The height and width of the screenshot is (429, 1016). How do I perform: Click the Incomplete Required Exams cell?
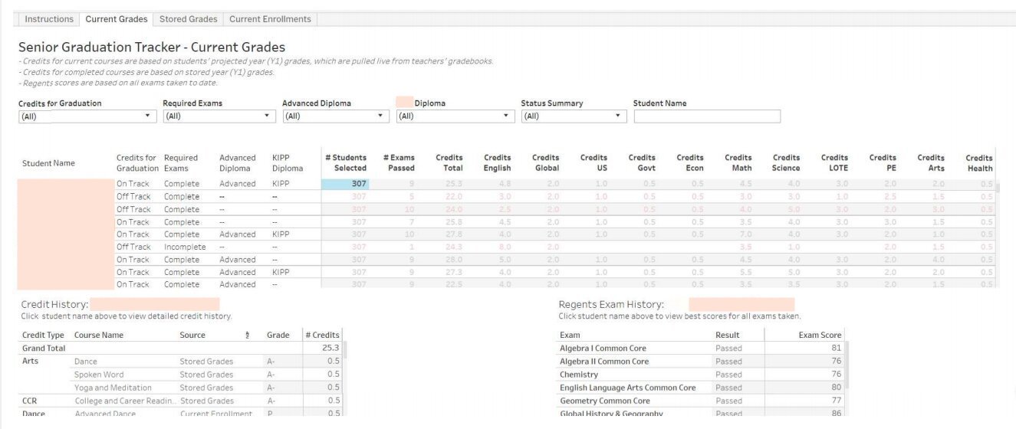(x=185, y=247)
